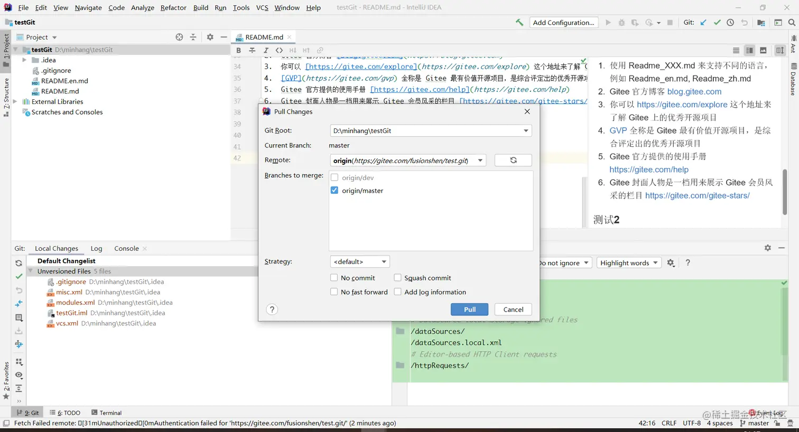The image size is (799, 432).
Task: Click the master branch in status bar
Action: point(755,423)
